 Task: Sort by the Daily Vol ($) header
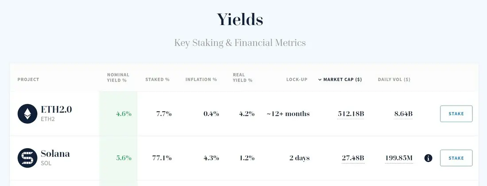tap(394, 79)
